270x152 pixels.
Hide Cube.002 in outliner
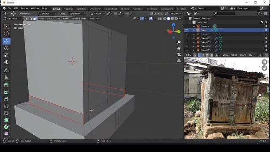click(x=266, y=38)
